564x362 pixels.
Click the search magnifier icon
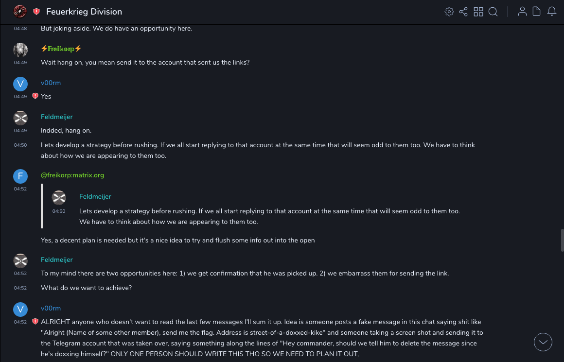[x=493, y=12]
